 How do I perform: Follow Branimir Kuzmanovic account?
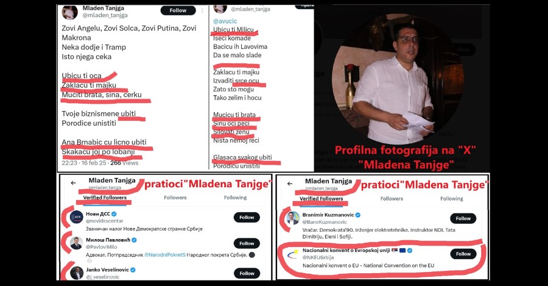(463, 218)
